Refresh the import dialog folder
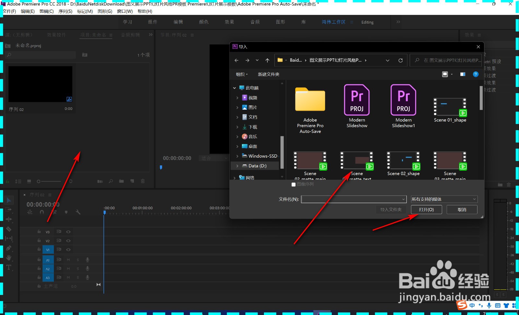The width and height of the screenshot is (519, 315). coord(401,60)
